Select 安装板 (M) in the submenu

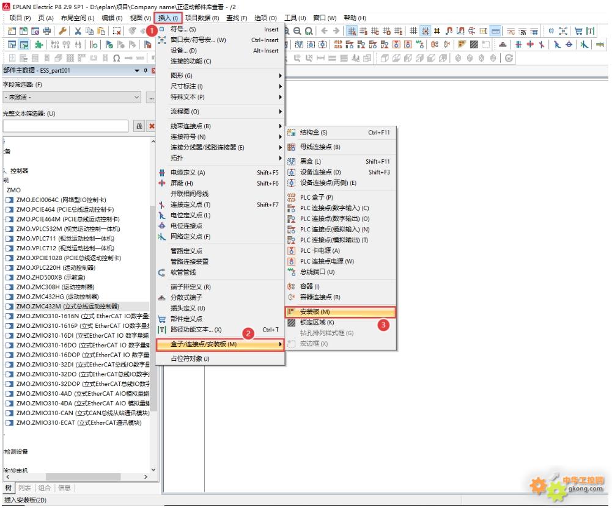click(x=341, y=312)
